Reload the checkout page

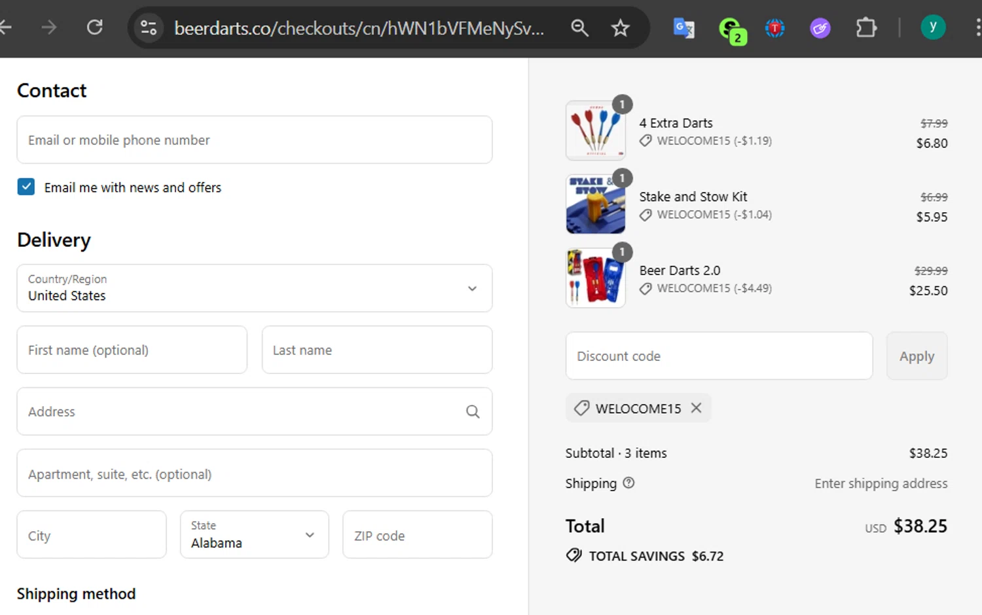[x=95, y=28]
